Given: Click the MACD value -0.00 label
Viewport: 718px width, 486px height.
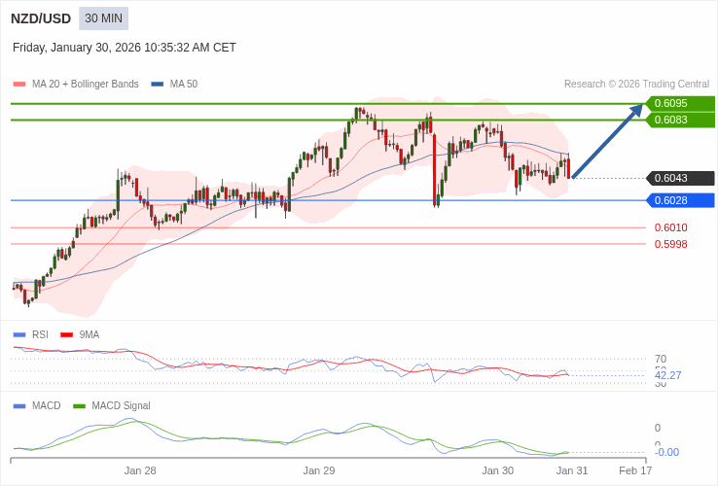Looking at the screenshot, I should click(x=666, y=452).
